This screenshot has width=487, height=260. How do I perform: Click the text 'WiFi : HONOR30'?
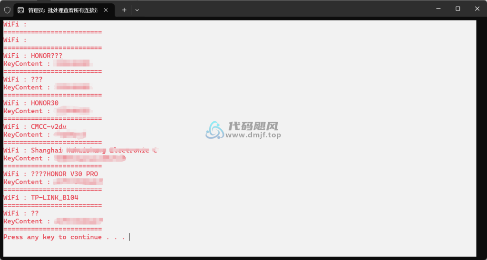click(31, 103)
